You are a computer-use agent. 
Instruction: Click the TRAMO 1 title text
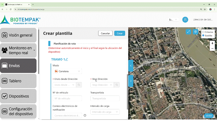click(x=58, y=59)
